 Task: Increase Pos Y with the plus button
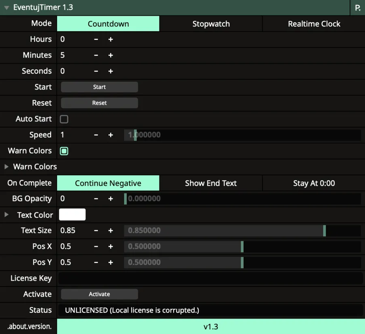(111, 263)
